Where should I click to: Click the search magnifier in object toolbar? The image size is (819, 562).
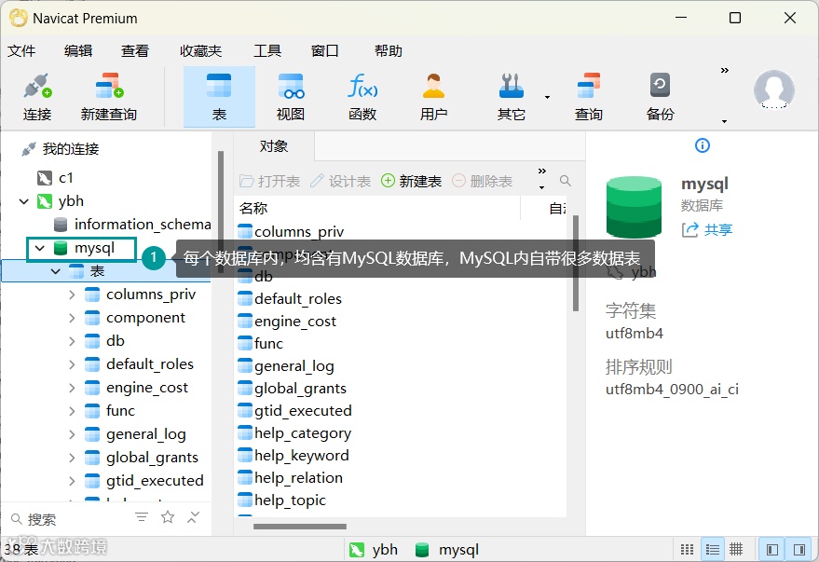coord(566,181)
